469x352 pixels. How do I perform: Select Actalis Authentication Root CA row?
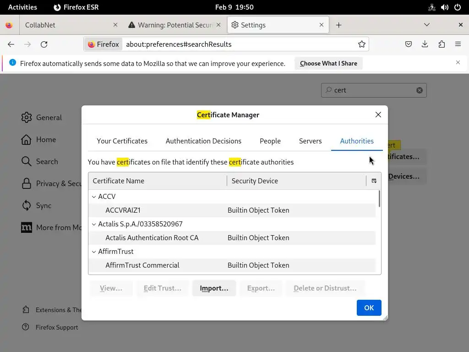click(x=232, y=238)
